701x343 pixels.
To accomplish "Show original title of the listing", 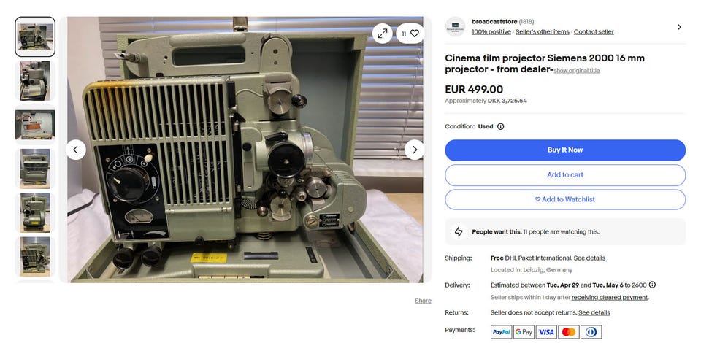I will point(577,71).
